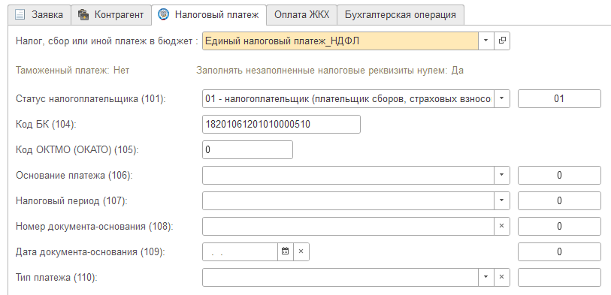Click the empty Тип платежа code field

(x=559, y=277)
